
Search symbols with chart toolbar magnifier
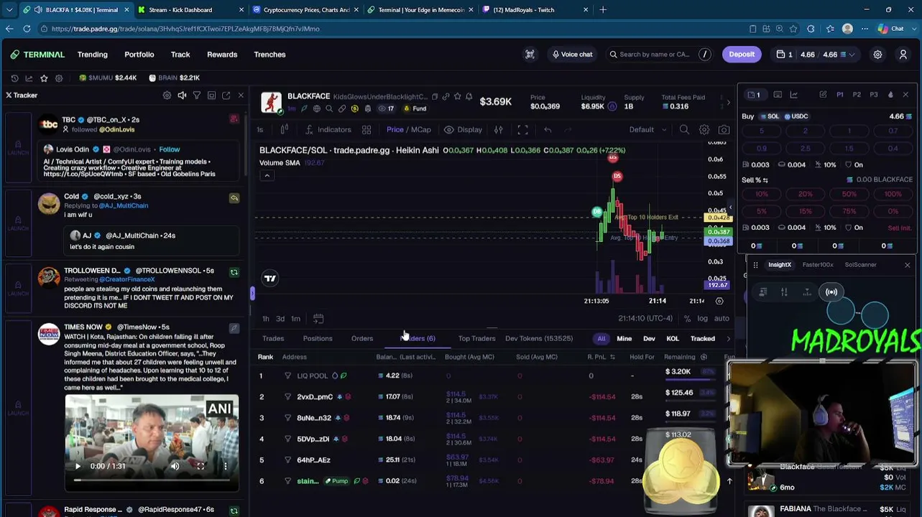[x=684, y=130]
